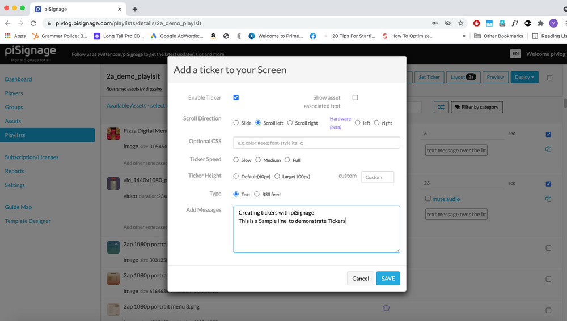567x321 pixels.
Task: Click the shuffle assets icon button
Action: [442, 106]
